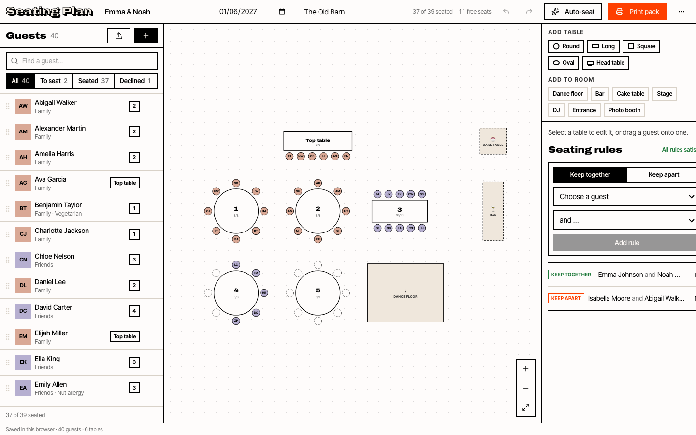Select the Bar object on the plan
This screenshot has height=435, width=696.
pos(493,211)
